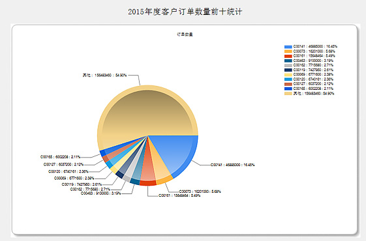The image size is (366, 241).
Task: Click the C00073 5.68% callout label under pie
Action: pos(200,191)
